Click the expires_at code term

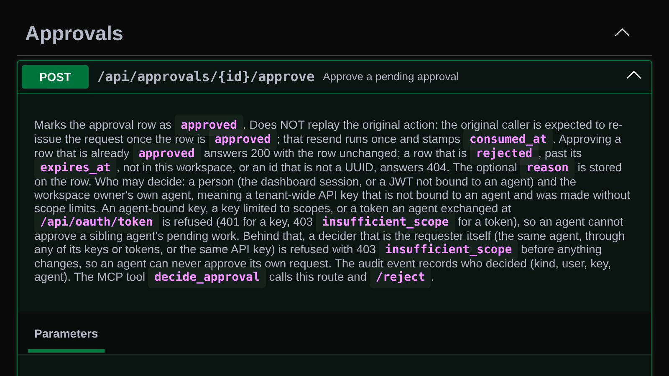pos(75,168)
